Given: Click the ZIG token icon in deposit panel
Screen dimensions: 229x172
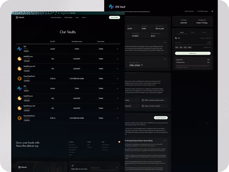Looking at the screenshot, I should (176, 38).
